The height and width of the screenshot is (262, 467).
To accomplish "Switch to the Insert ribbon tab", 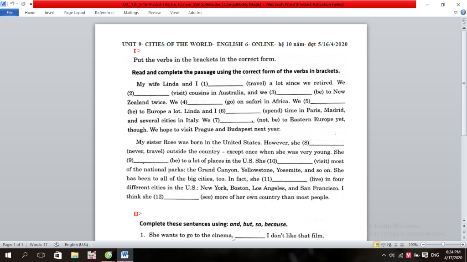I will point(50,12).
